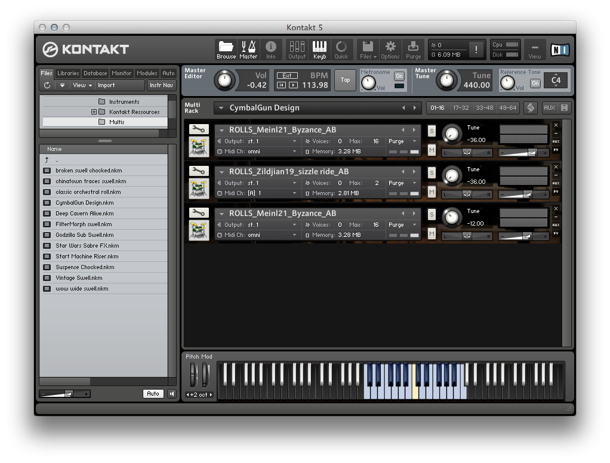Viewport: 610px width, 463px height.
Task: Open Output dropdown of Zildjian19 instrument
Action: pos(294,183)
